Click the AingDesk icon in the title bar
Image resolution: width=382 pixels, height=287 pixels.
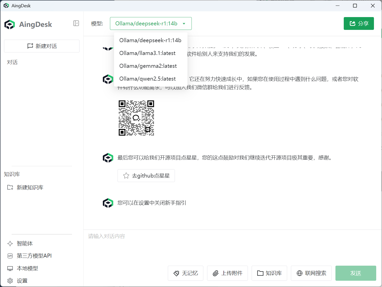point(6,6)
